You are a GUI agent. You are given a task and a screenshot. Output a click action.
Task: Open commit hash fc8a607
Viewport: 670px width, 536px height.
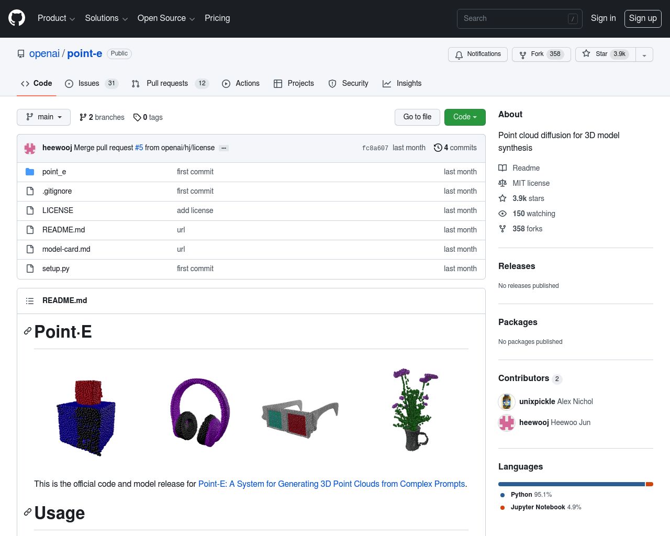click(x=375, y=148)
